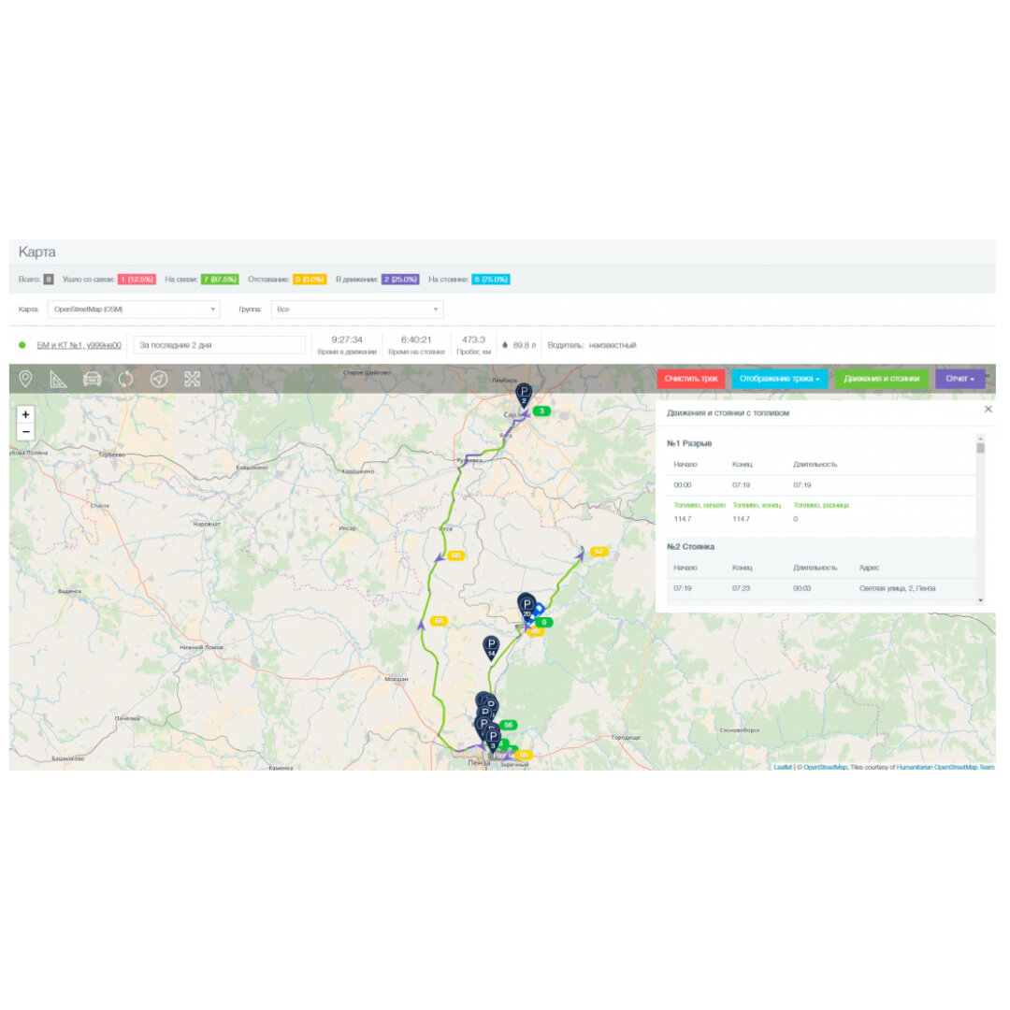Click the 9:27:34 time in motion value

(x=347, y=339)
